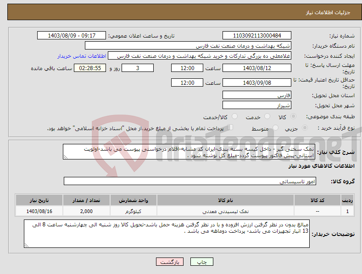This screenshot has height=274, width=362.
Task: Select the کالا/خدمت radio button
Action: 234,116
